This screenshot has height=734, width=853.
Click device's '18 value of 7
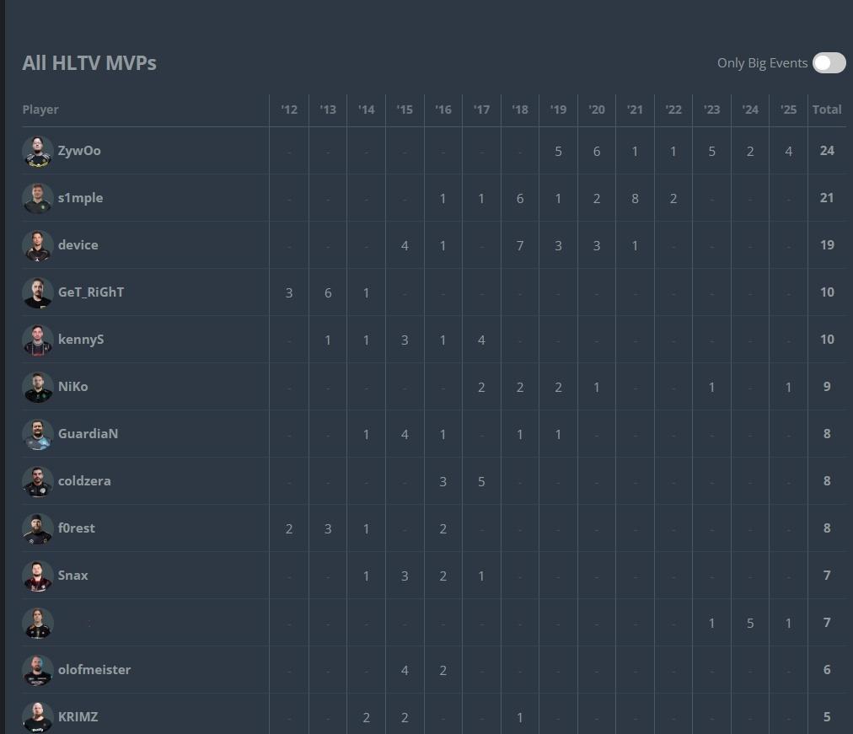click(x=519, y=246)
